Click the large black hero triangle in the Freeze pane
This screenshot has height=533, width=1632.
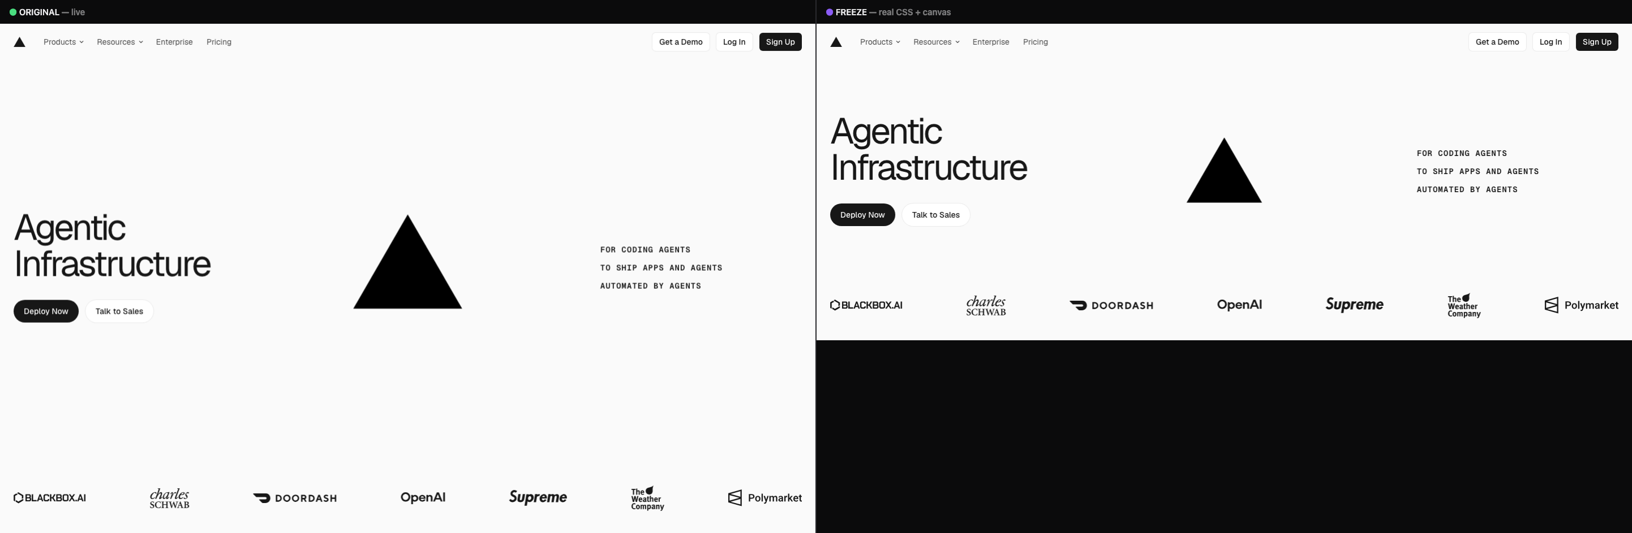1224,177
